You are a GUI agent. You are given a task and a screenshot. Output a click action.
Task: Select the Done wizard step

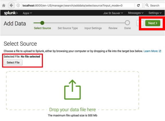(x=127, y=28)
